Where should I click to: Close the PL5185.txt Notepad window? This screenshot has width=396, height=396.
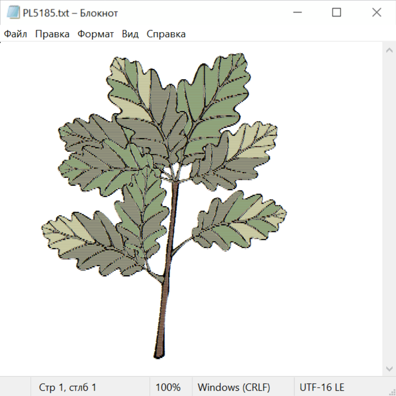click(x=377, y=13)
